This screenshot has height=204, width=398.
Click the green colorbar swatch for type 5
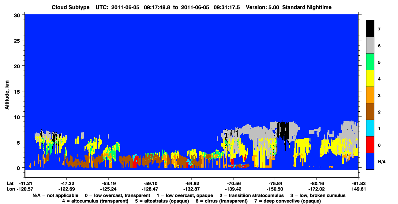[x=370, y=62]
